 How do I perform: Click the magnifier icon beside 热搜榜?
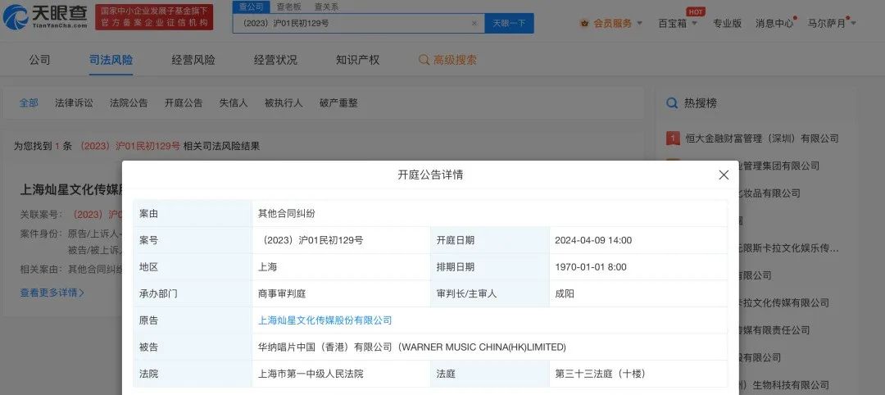[672, 103]
